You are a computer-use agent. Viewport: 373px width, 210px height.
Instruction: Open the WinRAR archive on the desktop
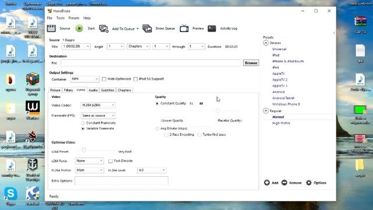tap(360, 22)
